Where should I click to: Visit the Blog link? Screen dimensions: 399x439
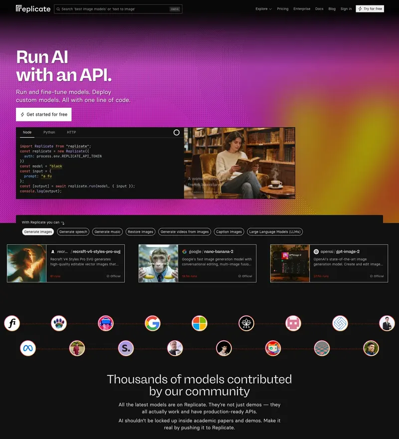[x=332, y=9]
